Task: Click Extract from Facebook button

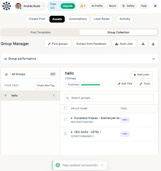Action: pos(91,44)
